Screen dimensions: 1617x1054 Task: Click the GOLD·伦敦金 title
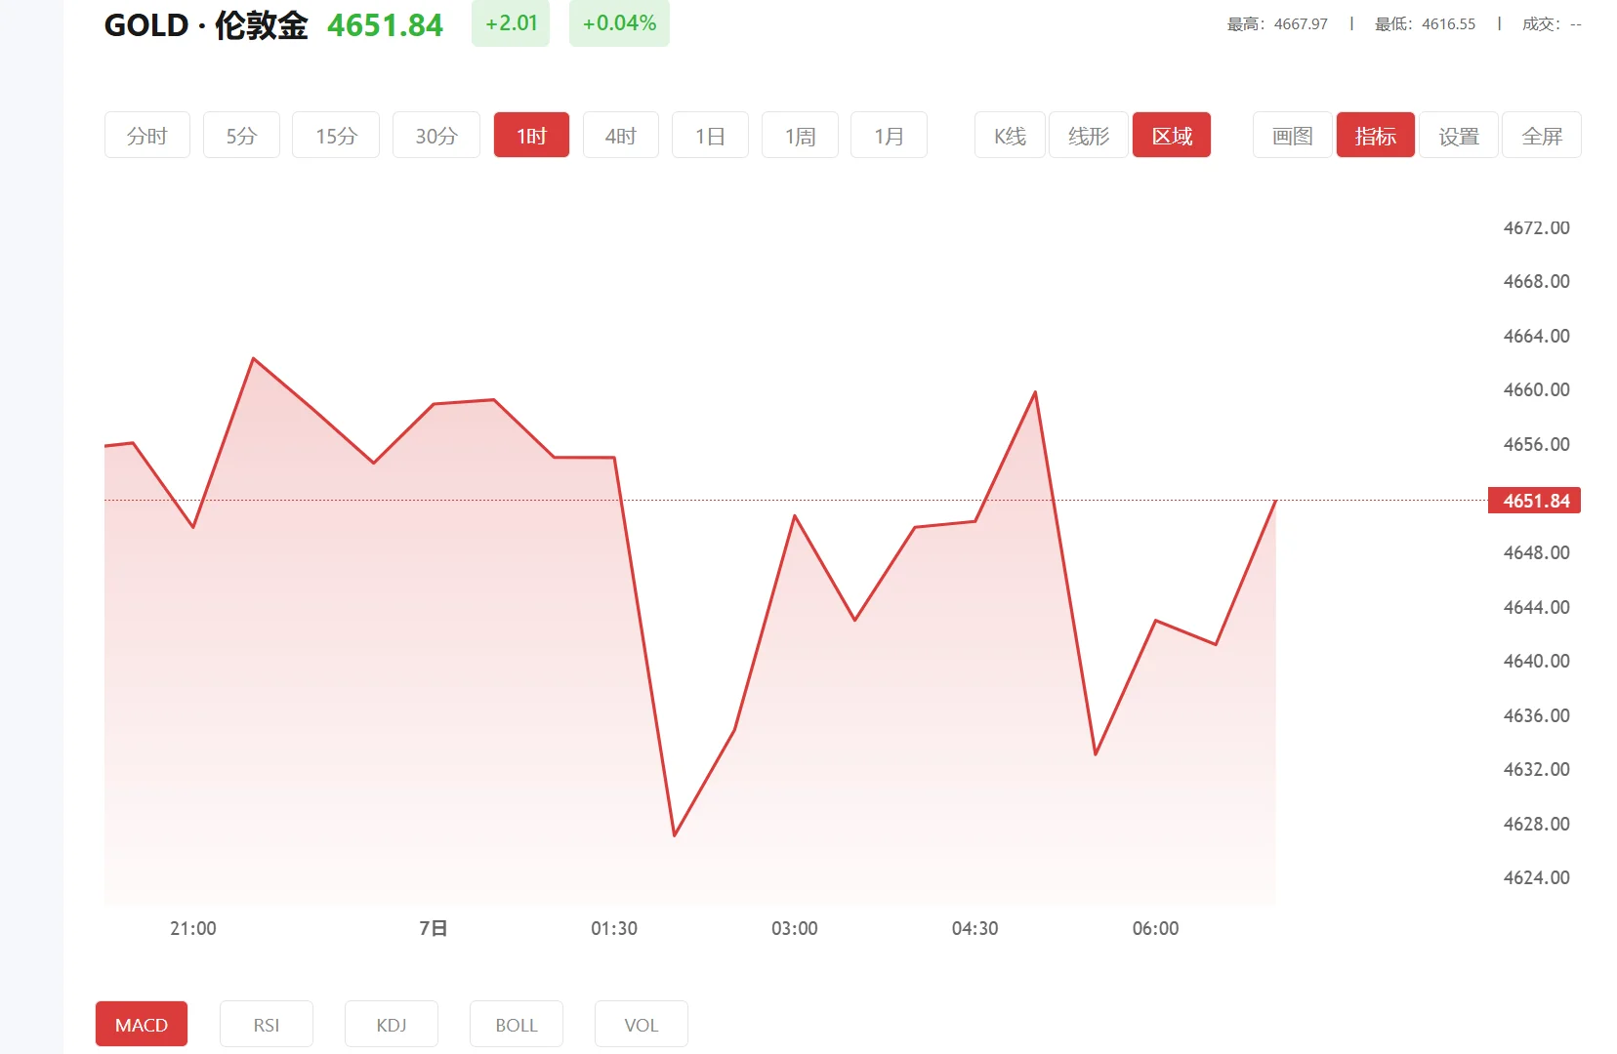pyautogui.click(x=205, y=25)
